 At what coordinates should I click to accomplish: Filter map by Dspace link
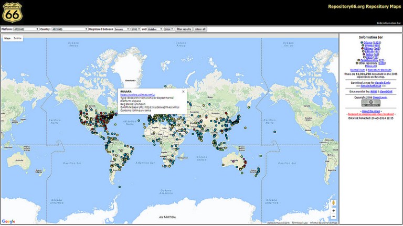click(x=368, y=42)
